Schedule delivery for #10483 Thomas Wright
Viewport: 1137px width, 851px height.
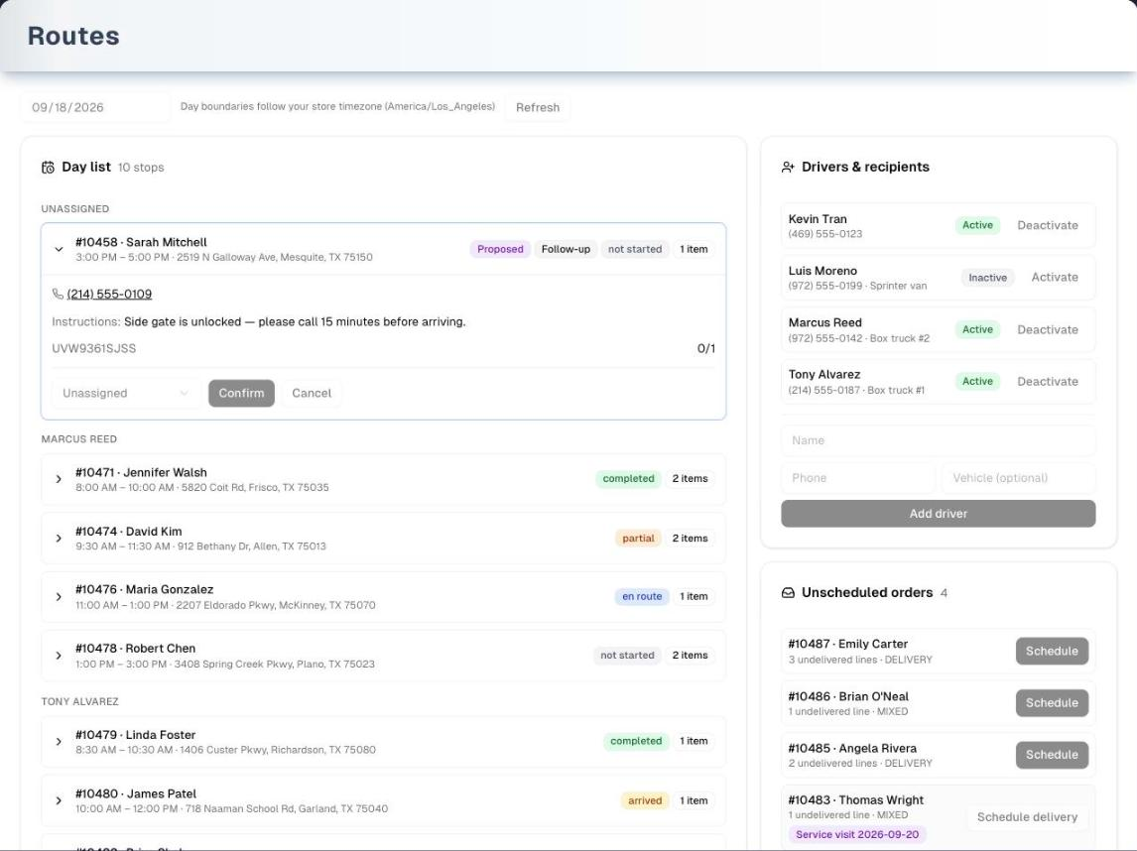point(1028,817)
